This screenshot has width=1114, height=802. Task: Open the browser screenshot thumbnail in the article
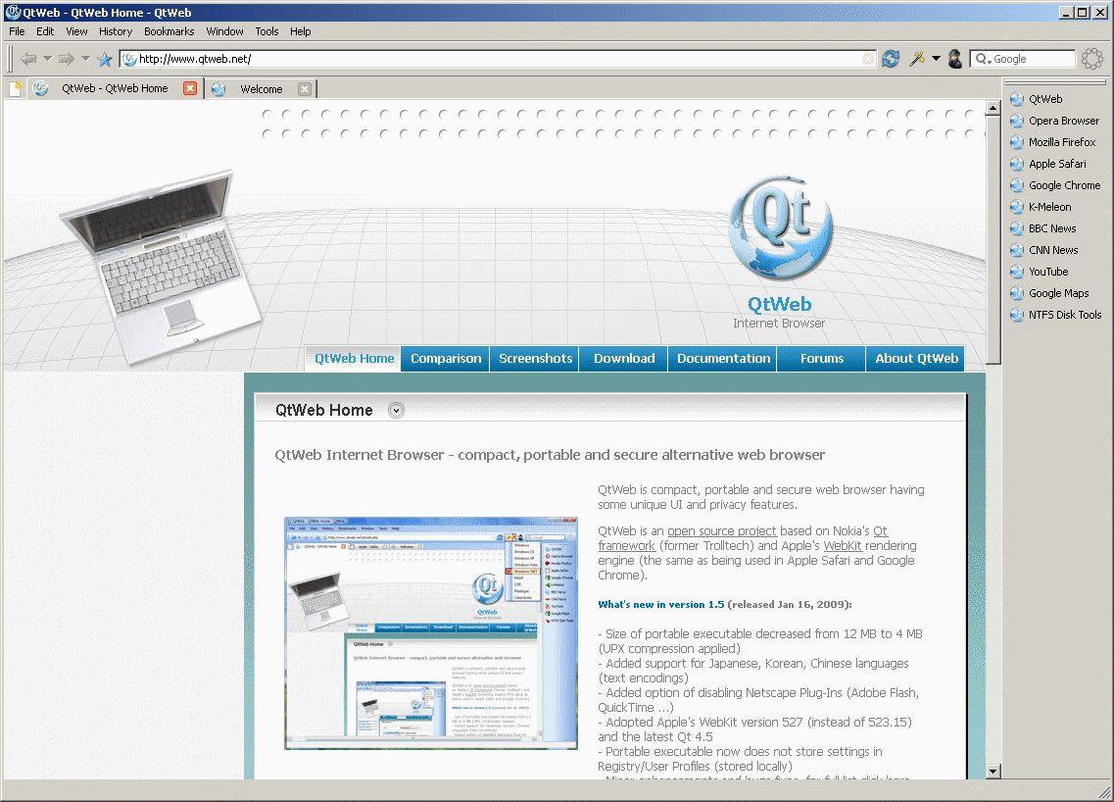pyautogui.click(x=430, y=632)
